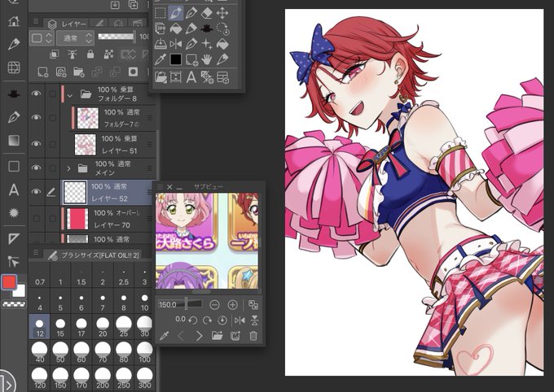Select brush size 100

tap(144, 352)
